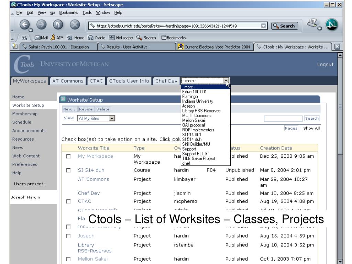
Task: Click the sidebar toggle icon before Mail
Action: (24, 38)
